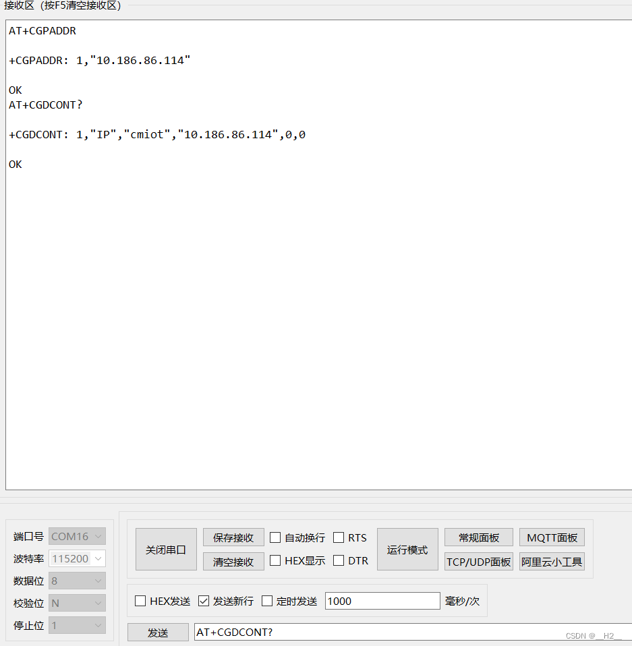Open the TCP/UDP面板 panel

pyautogui.click(x=479, y=562)
